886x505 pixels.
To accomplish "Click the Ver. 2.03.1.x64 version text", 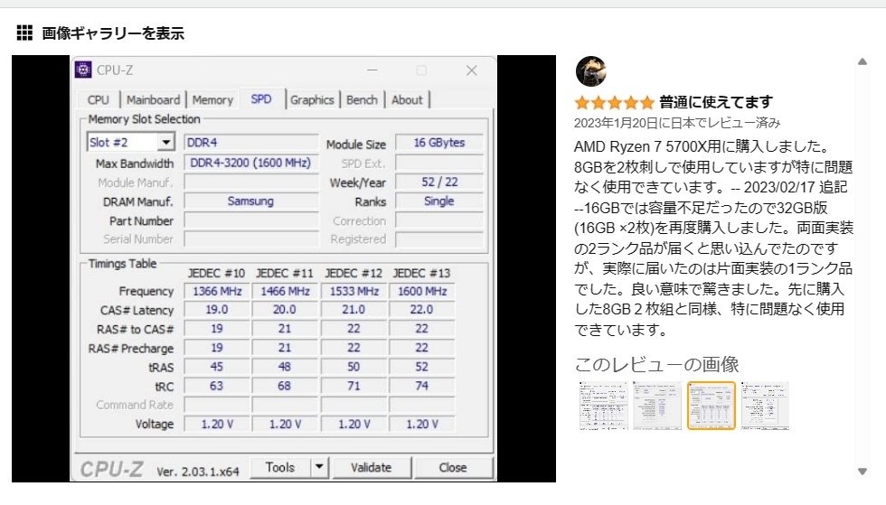I will click(x=198, y=471).
